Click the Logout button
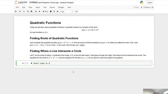The width and height of the screenshot is (168, 94). (150, 2)
